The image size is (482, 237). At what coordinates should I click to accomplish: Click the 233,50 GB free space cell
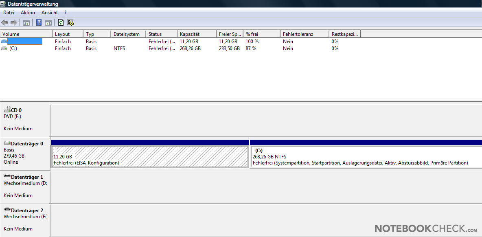[x=229, y=48]
